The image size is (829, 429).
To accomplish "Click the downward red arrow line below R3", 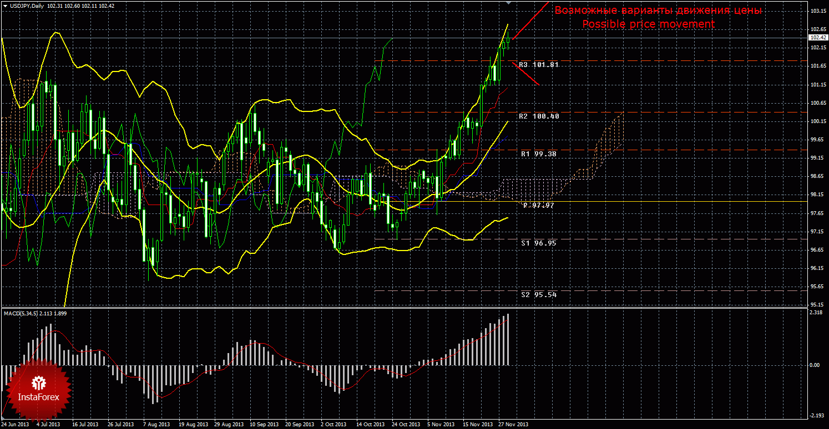I will click(x=526, y=74).
